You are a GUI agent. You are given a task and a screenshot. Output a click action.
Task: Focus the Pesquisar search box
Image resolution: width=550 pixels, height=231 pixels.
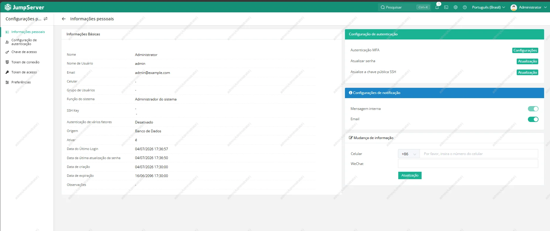click(404, 7)
